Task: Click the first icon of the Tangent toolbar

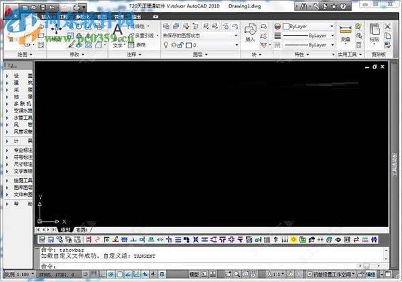Action: click(42, 240)
